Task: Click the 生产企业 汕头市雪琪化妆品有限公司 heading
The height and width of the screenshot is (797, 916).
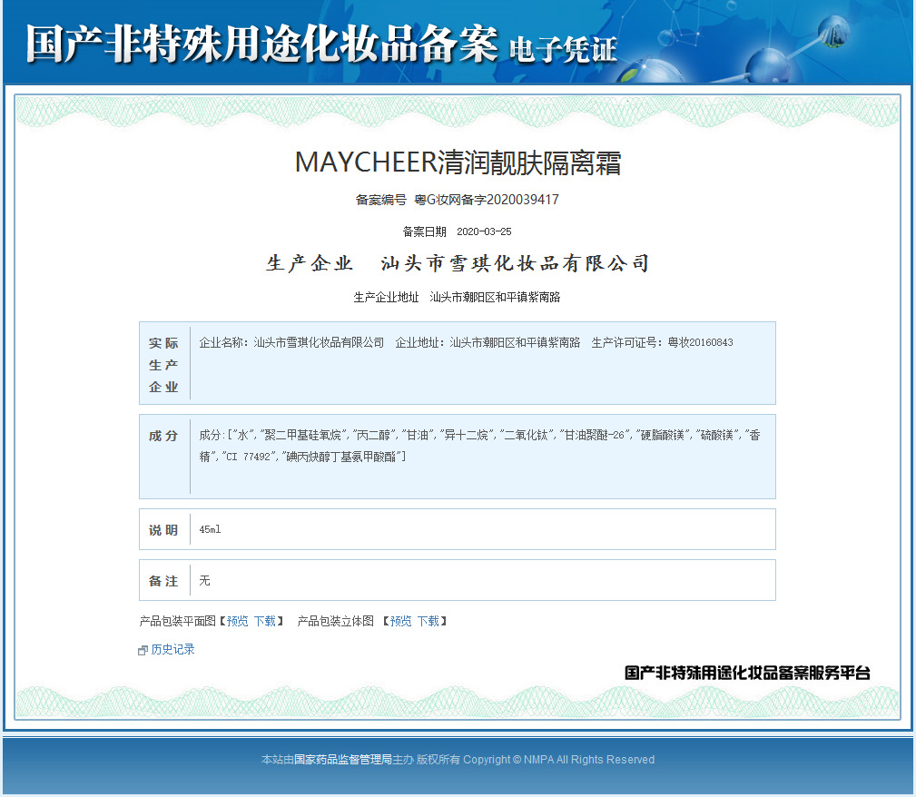Action: (458, 263)
